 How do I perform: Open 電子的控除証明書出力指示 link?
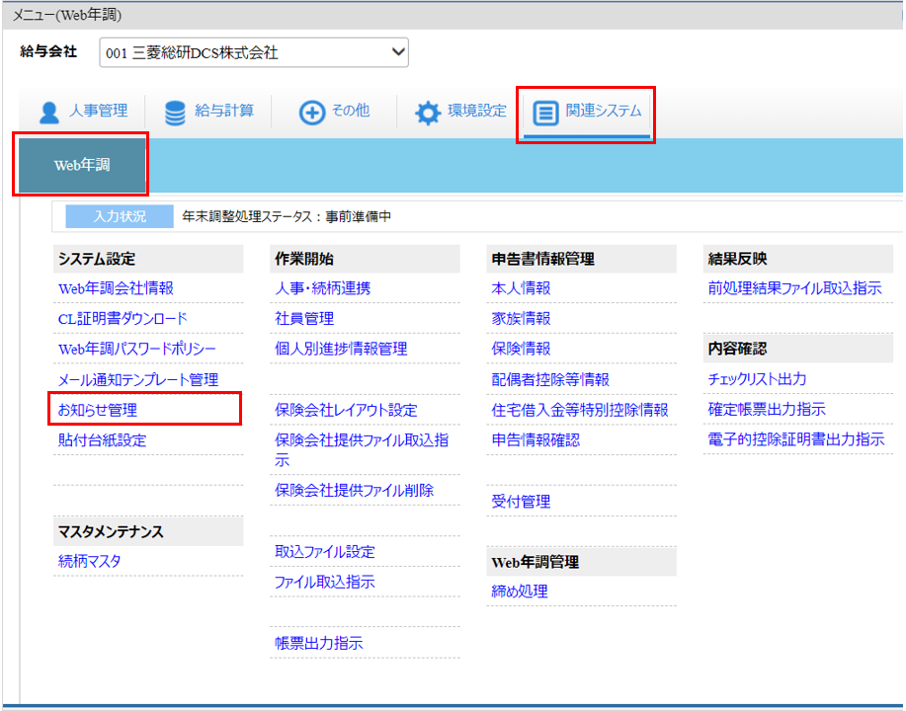(x=796, y=439)
